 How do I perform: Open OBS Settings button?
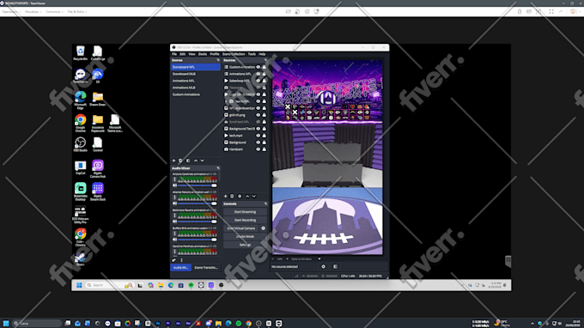click(x=245, y=245)
